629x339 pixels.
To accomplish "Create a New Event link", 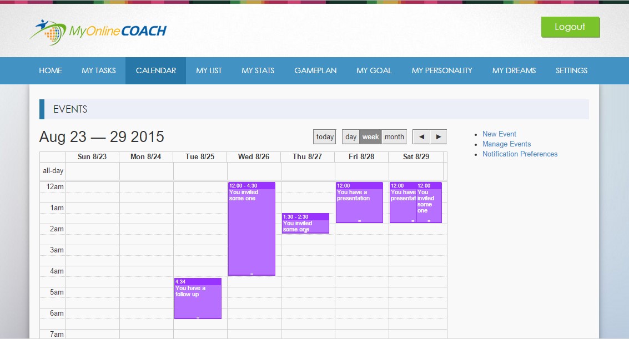I will [x=499, y=134].
